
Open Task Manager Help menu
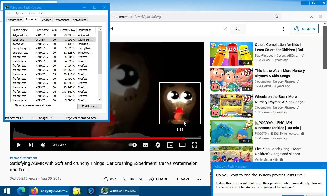click(42, 13)
